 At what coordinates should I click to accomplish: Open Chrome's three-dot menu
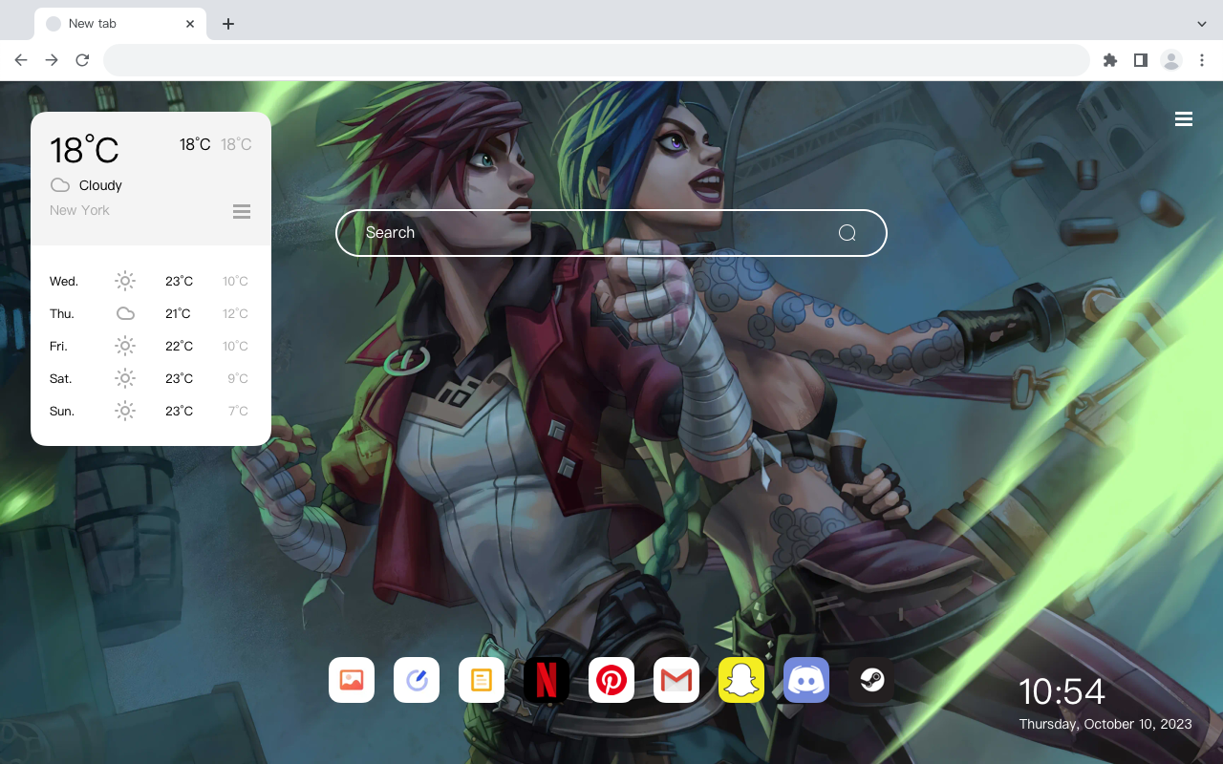tap(1202, 60)
